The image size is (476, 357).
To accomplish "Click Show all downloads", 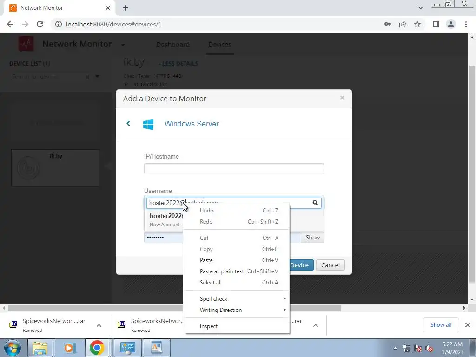I will click(x=441, y=325).
